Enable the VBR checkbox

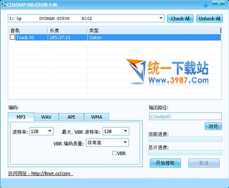[x=114, y=153]
